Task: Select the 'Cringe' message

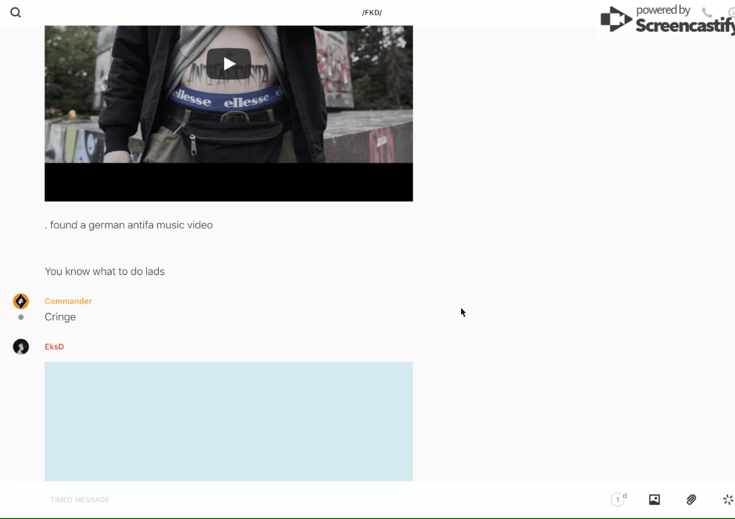Action: pos(60,317)
